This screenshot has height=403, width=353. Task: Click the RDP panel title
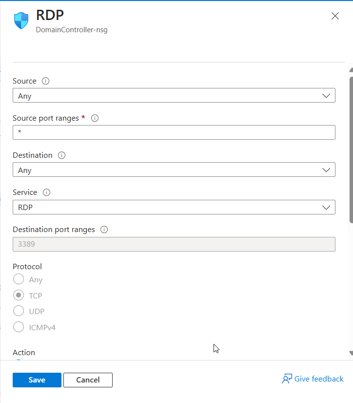(50, 15)
